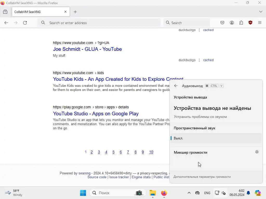Click the muted volume tray icon
Image resolution: width=266 pixels, height=199 pixels.
(224, 193)
